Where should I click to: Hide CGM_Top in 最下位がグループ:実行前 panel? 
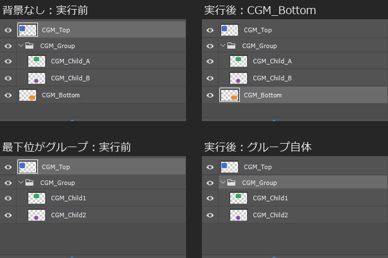(x=8, y=167)
